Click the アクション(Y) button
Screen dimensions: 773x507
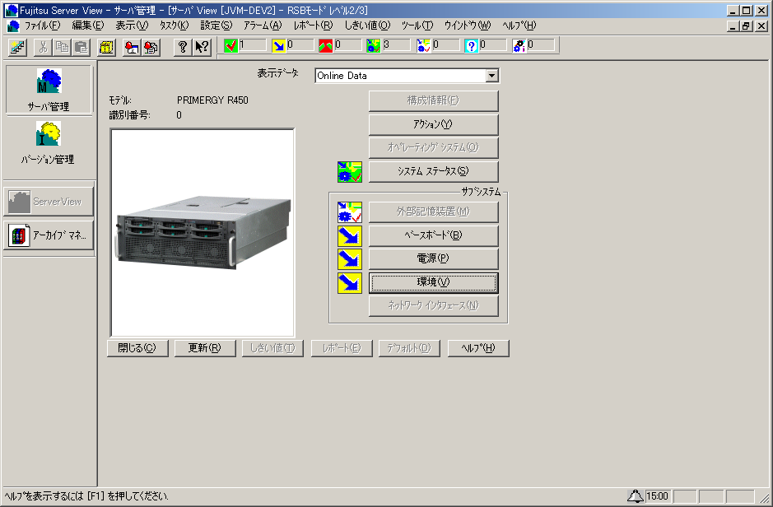(433, 124)
